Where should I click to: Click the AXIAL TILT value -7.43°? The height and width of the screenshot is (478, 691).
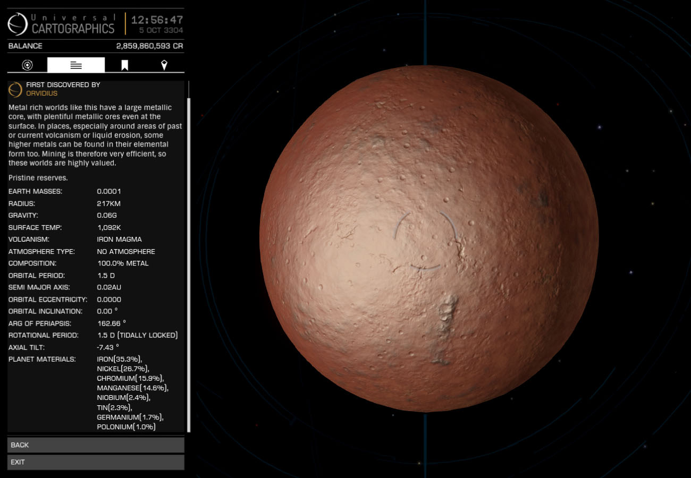tap(108, 347)
